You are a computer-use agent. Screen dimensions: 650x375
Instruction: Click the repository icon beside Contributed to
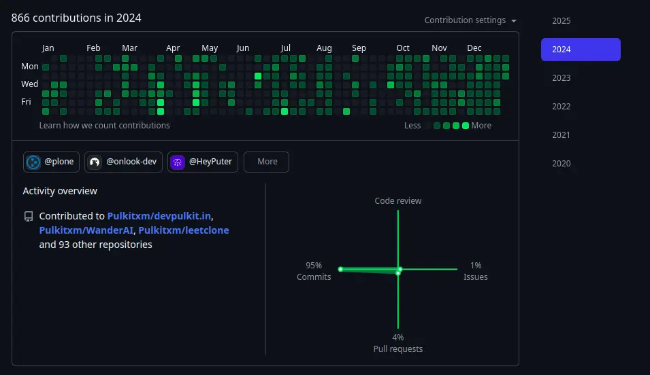tap(29, 217)
